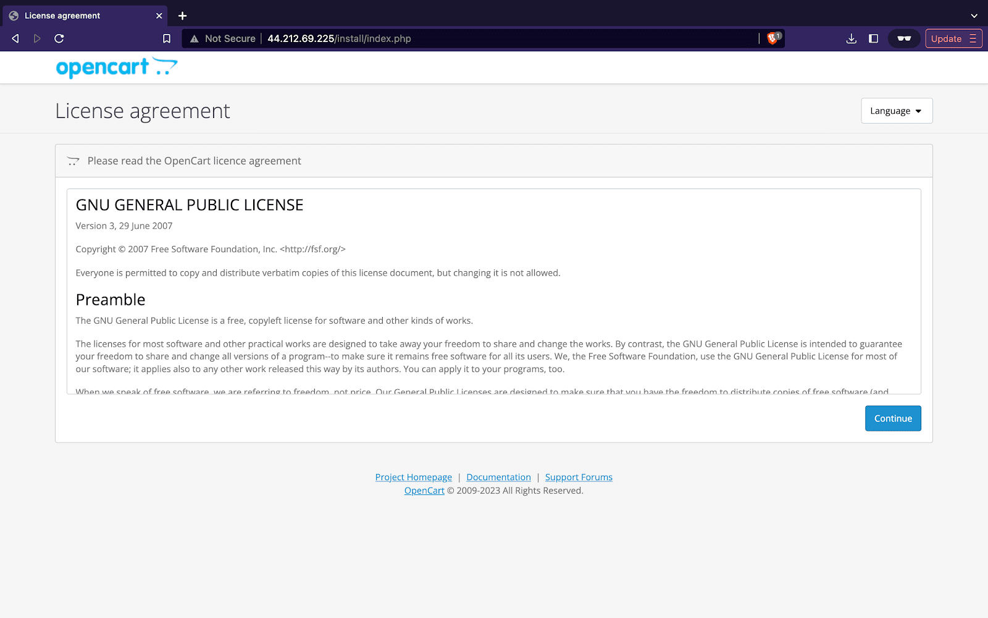Go forward with the browser forward arrow
The height and width of the screenshot is (618, 988).
pyautogui.click(x=37, y=38)
